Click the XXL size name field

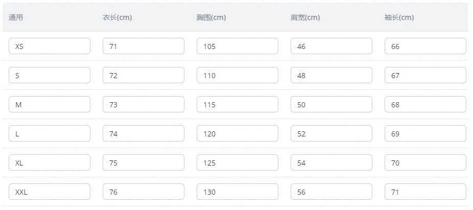click(x=50, y=192)
